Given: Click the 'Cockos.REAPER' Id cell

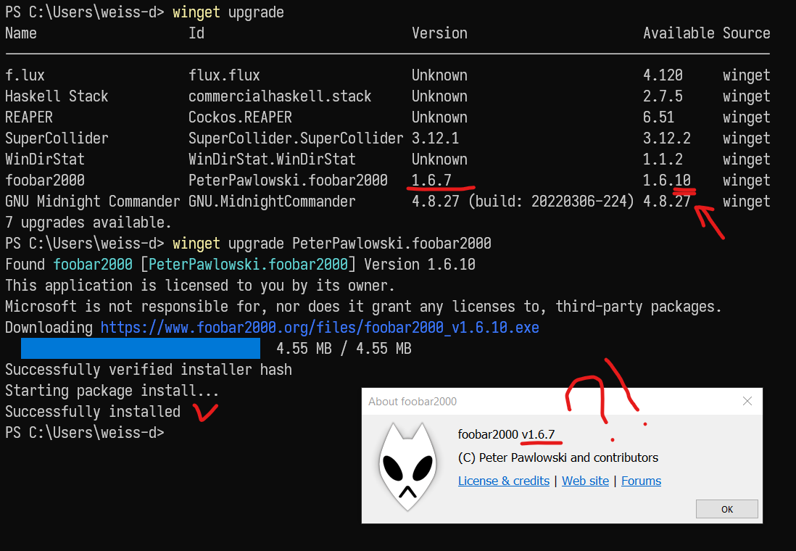Looking at the screenshot, I should tap(240, 117).
